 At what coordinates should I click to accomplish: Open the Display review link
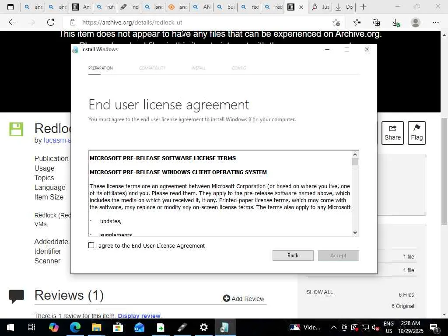tap(139, 316)
